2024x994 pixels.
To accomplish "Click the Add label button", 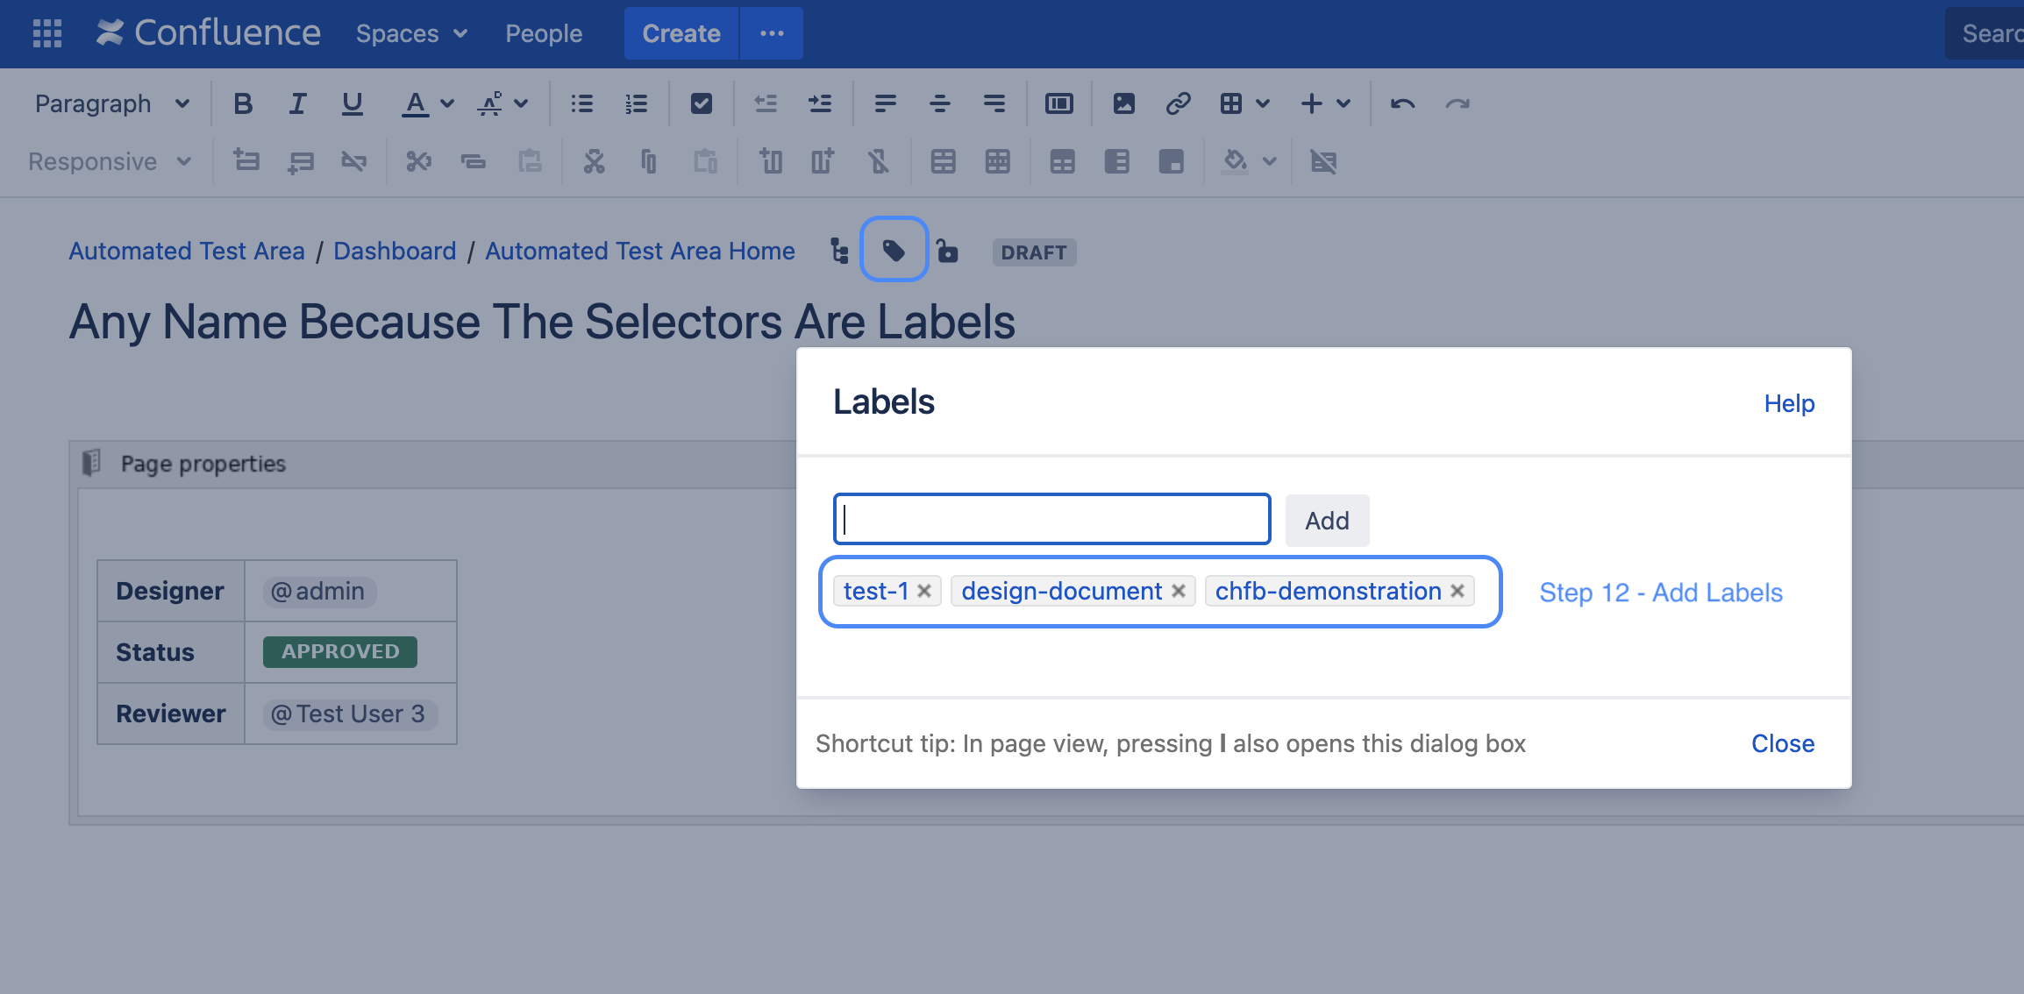I will click(x=1327, y=521).
